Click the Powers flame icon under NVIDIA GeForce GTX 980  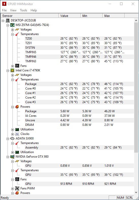coord(17,193)
